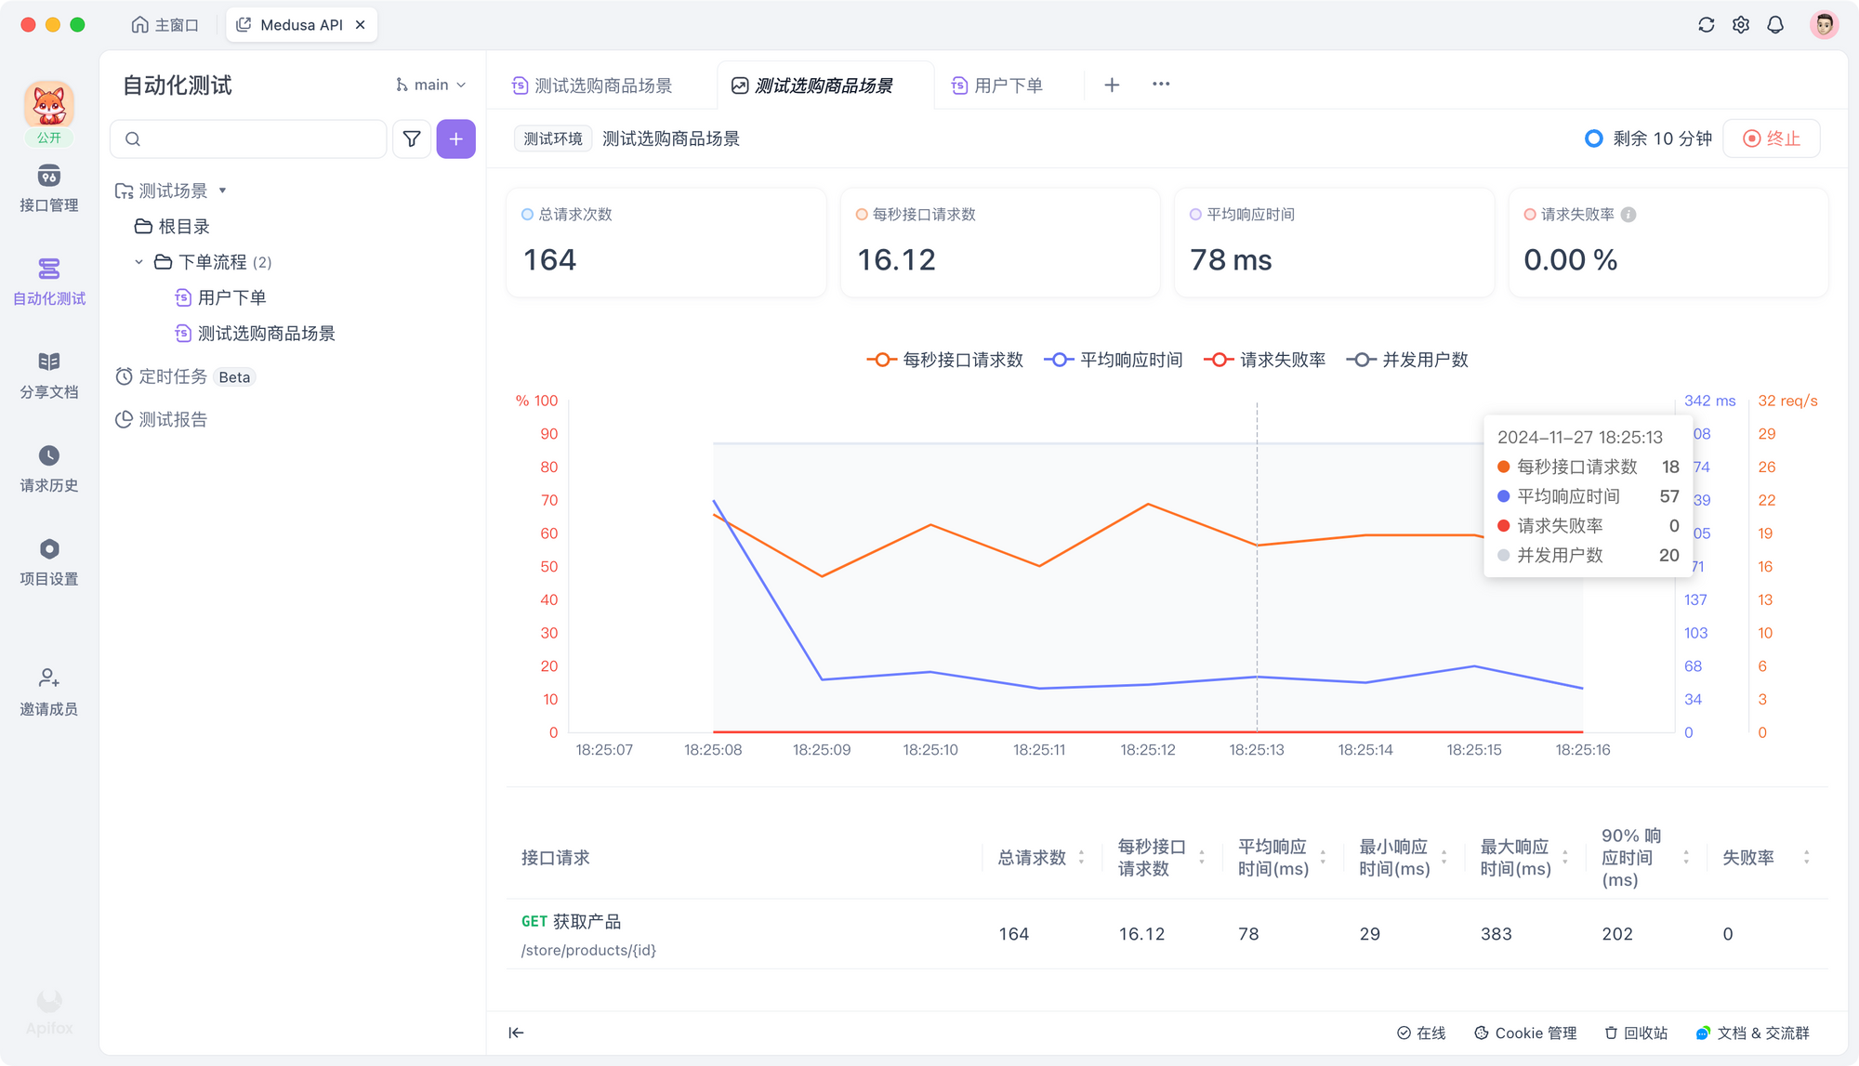
Task: Collapse the 下单流程 folder
Action: click(138, 262)
